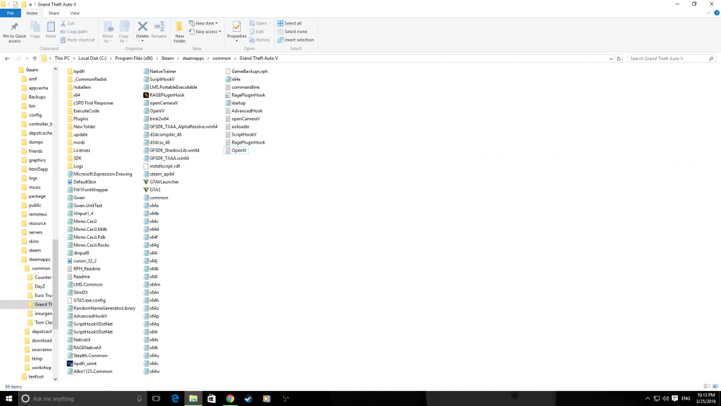Viewport: 721px width, 406px height.
Task: Select the RAGEPluginHook application icon
Action: tap(146, 95)
